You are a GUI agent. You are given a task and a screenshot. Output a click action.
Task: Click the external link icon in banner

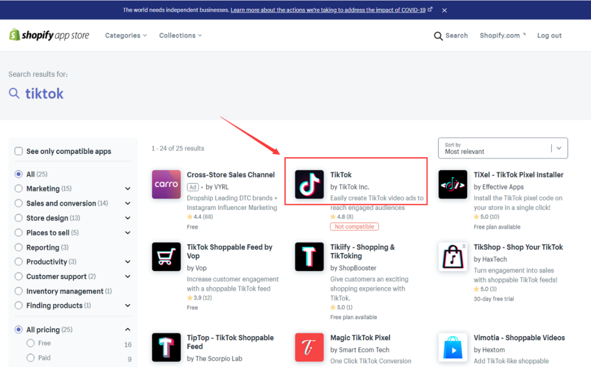pyautogui.click(x=430, y=9)
